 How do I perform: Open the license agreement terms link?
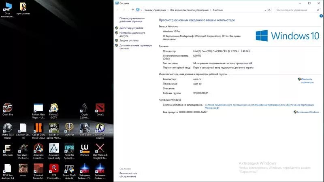[259, 106]
